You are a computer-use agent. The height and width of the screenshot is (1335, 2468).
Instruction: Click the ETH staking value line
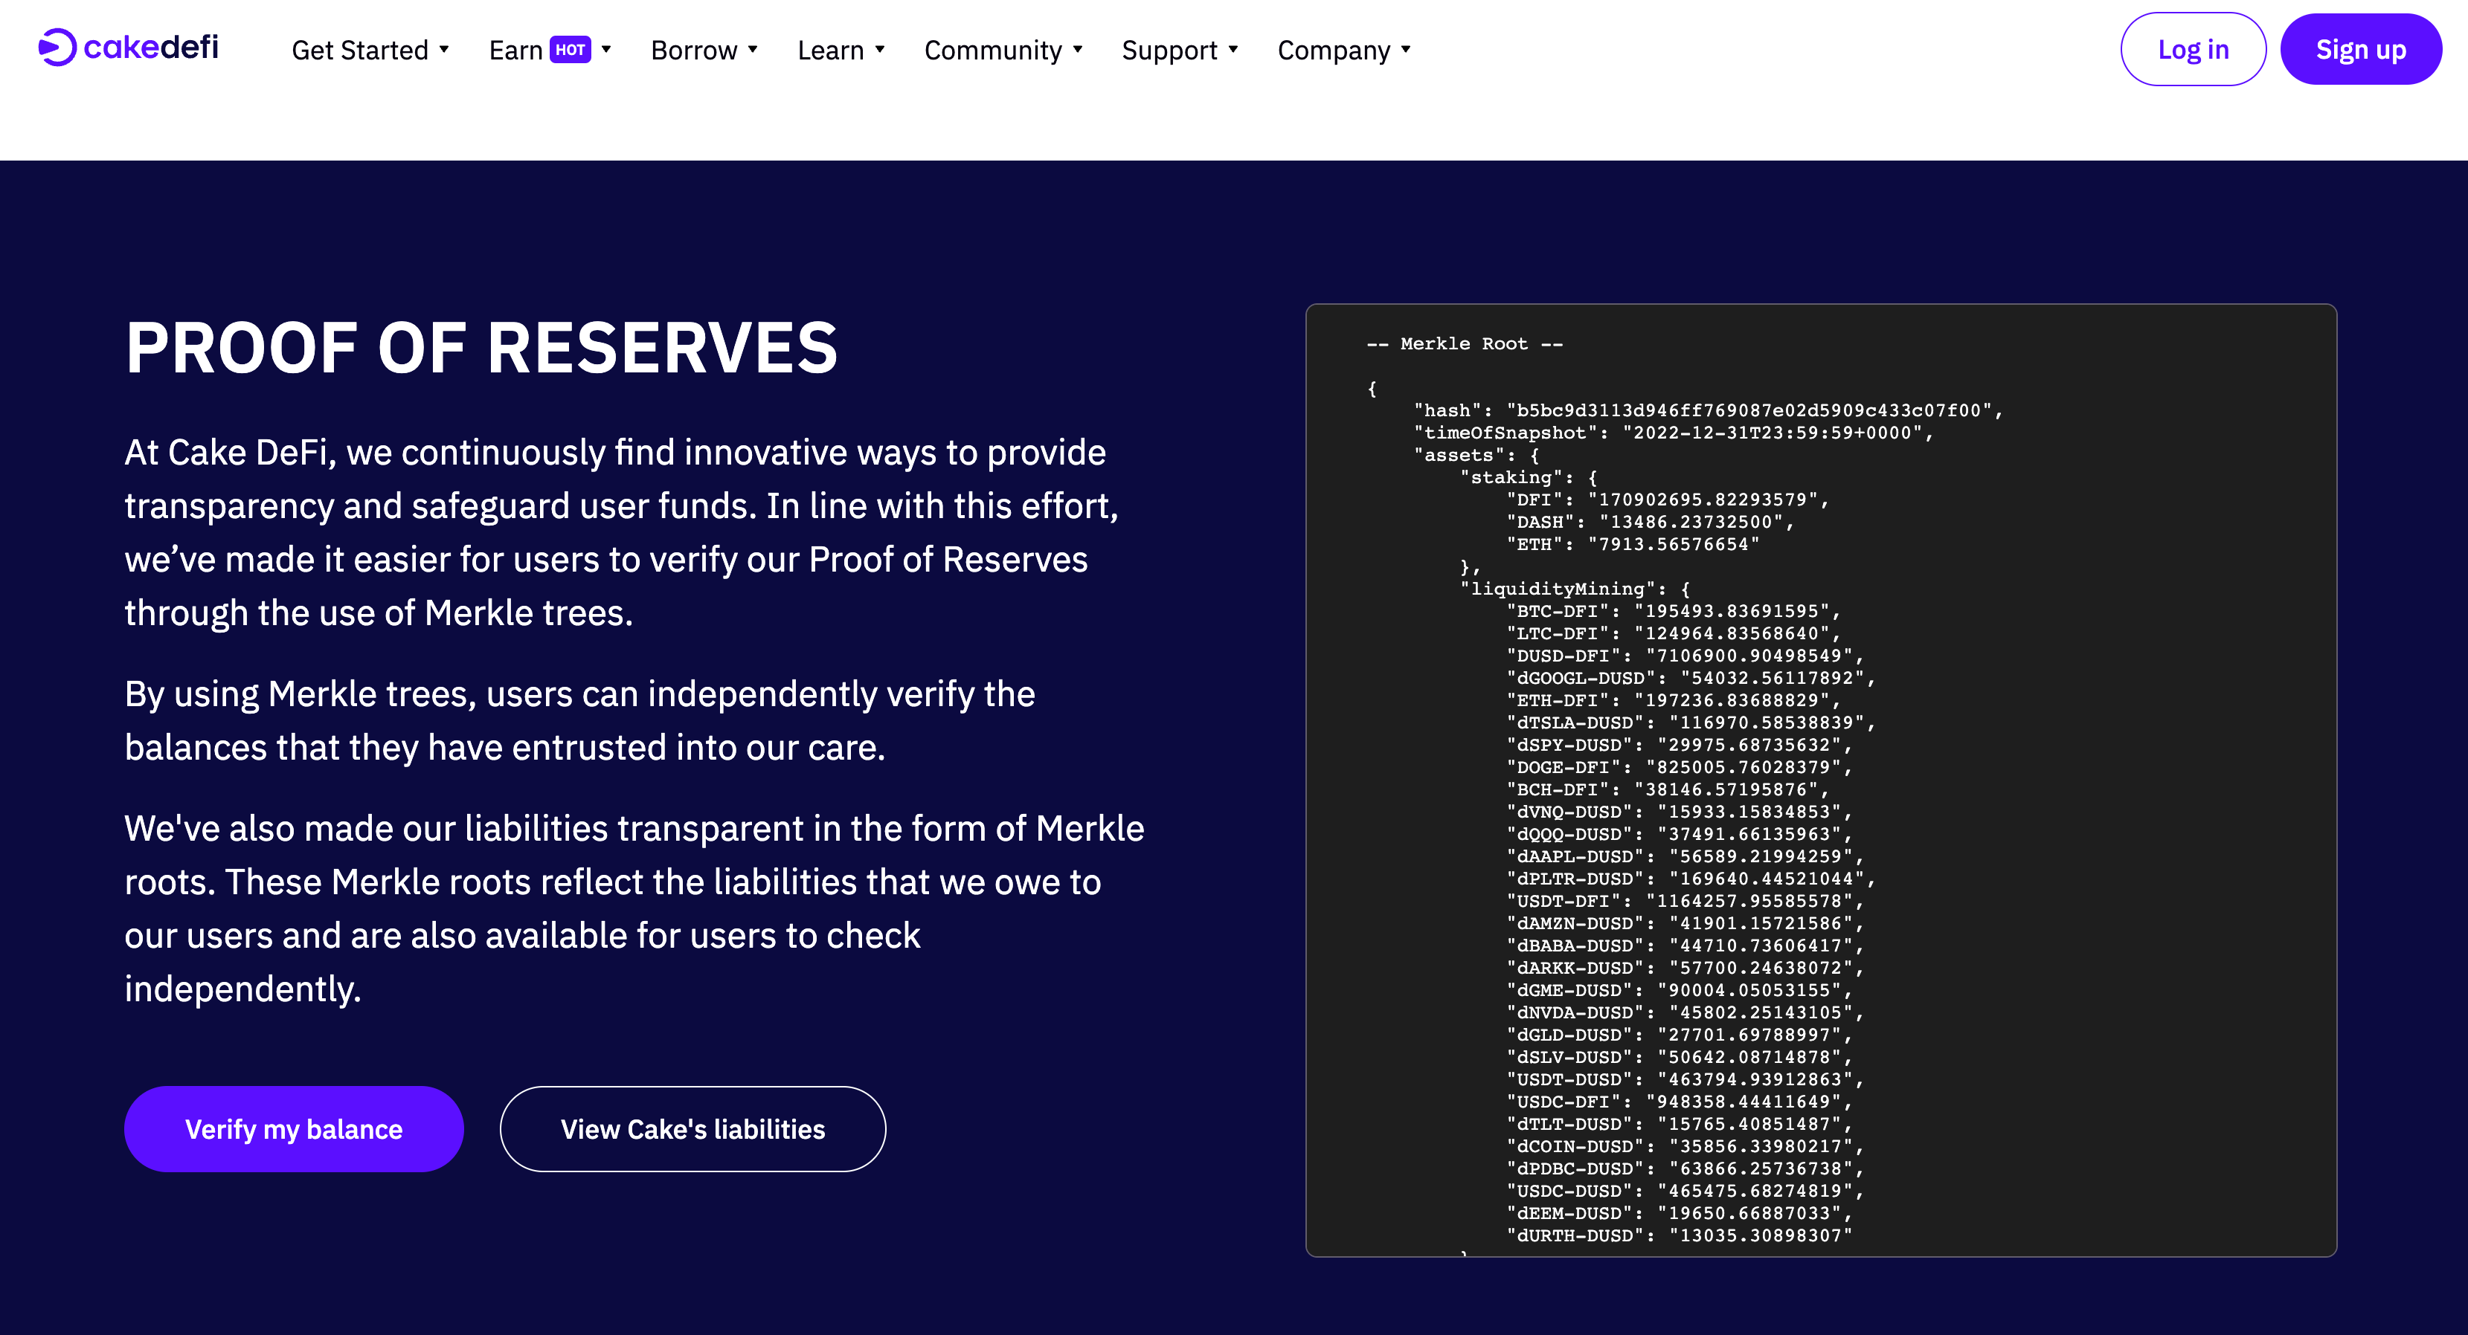1633,544
